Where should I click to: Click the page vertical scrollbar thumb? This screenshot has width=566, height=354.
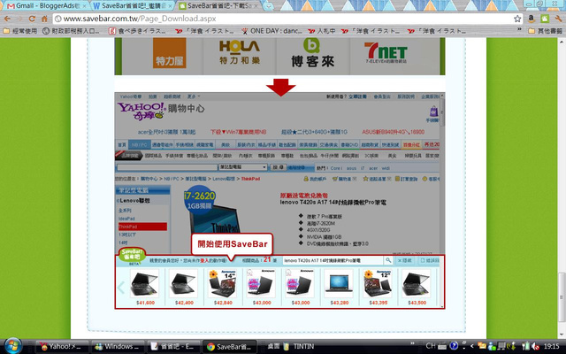point(562,297)
